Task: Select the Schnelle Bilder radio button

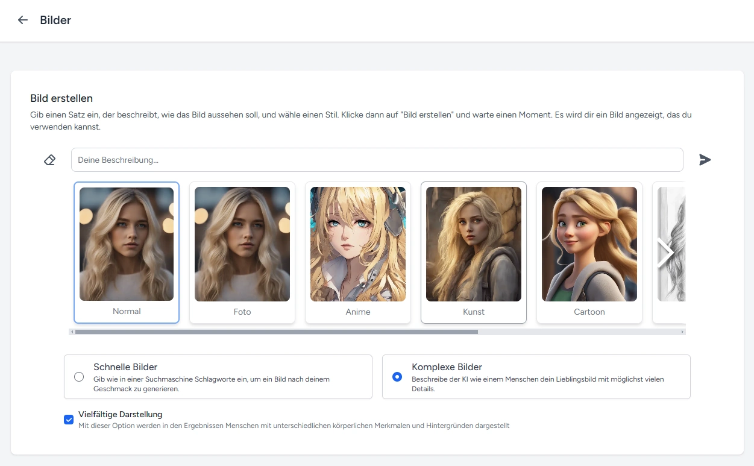Action: click(79, 377)
